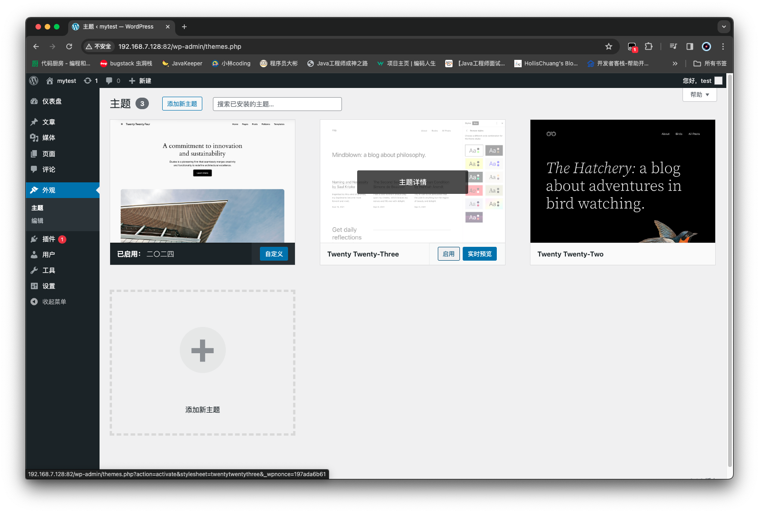Image resolution: width=759 pixels, height=513 pixels.
Task: Open the Chrome profile avatar
Action: coord(706,47)
